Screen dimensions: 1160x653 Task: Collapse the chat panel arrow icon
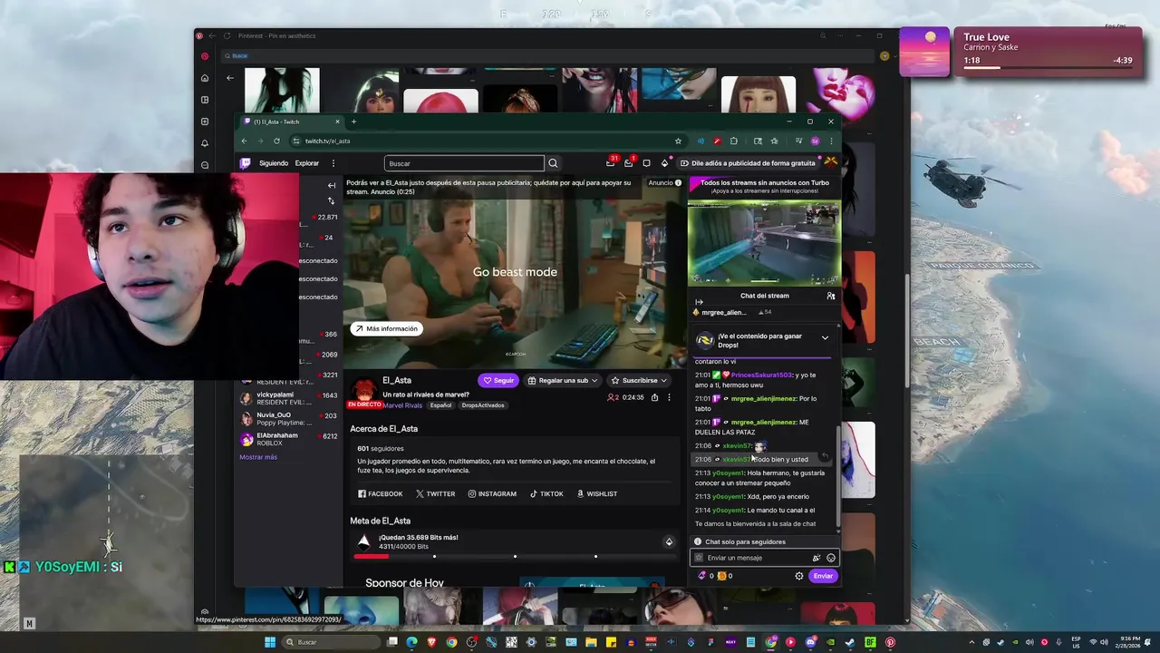tap(699, 302)
